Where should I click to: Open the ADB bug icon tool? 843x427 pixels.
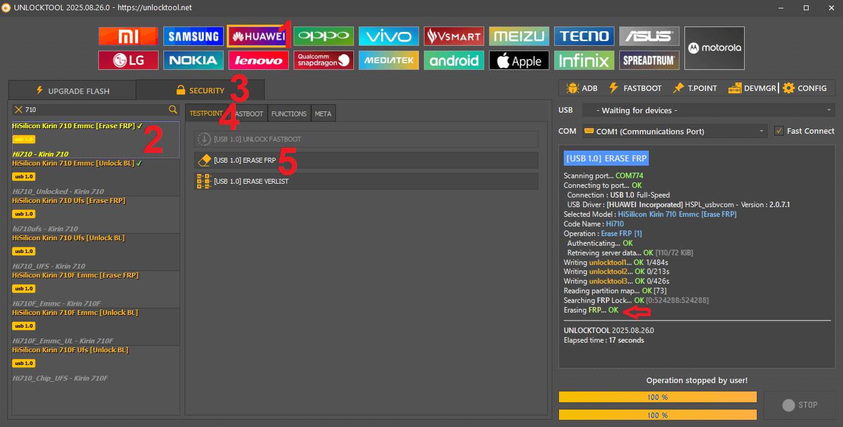click(x=581, y=88)
